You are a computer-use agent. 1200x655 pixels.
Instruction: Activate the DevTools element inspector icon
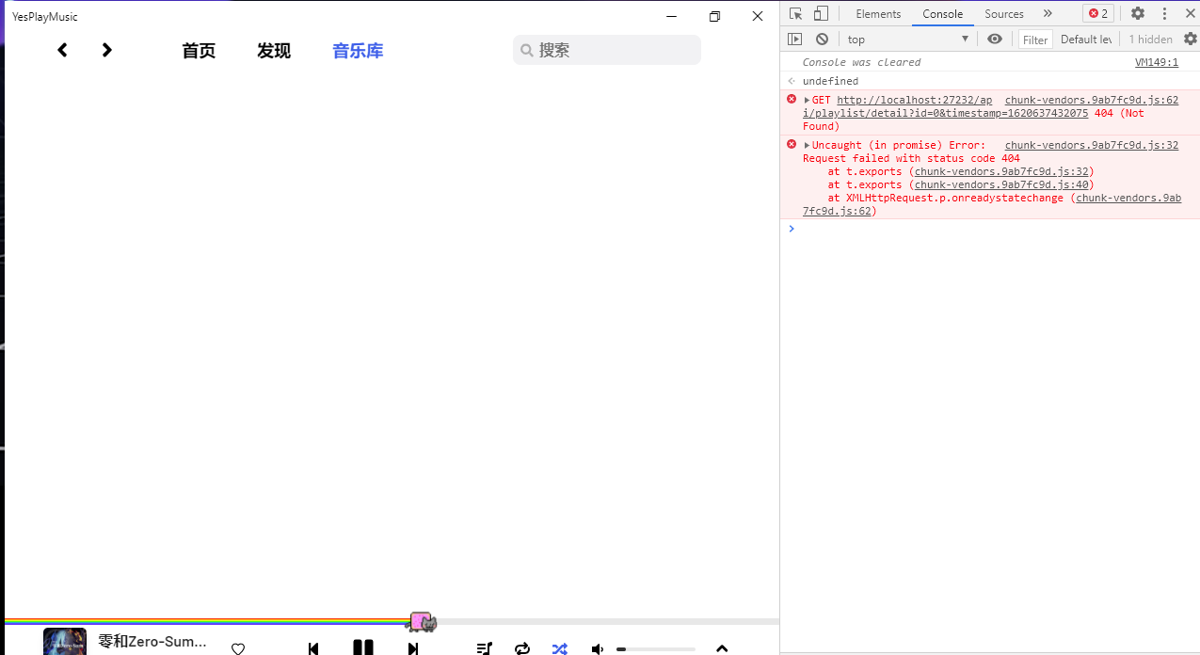point(796,13)
